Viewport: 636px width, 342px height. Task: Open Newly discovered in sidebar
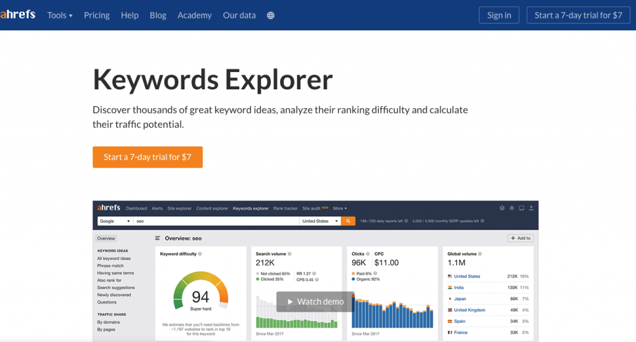click(x=114, y=295)
